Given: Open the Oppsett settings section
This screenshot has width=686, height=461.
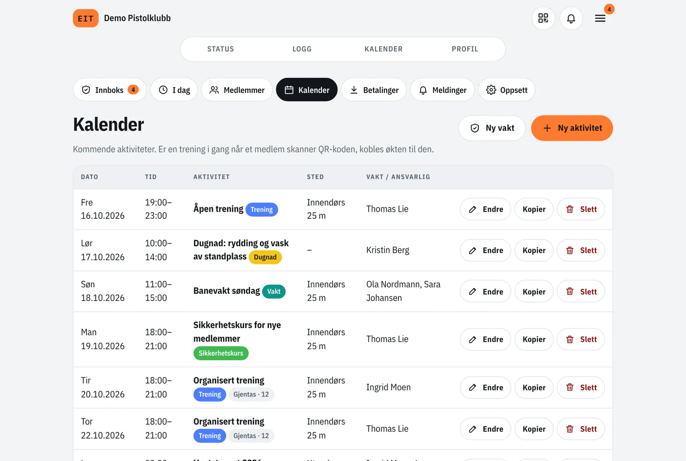Looking at the screenshot, I should 507,90.
